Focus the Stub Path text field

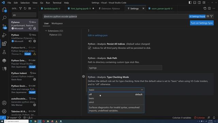[125, 68]
